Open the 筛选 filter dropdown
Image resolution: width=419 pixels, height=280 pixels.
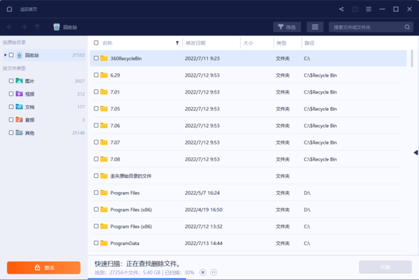pos(286,27)
